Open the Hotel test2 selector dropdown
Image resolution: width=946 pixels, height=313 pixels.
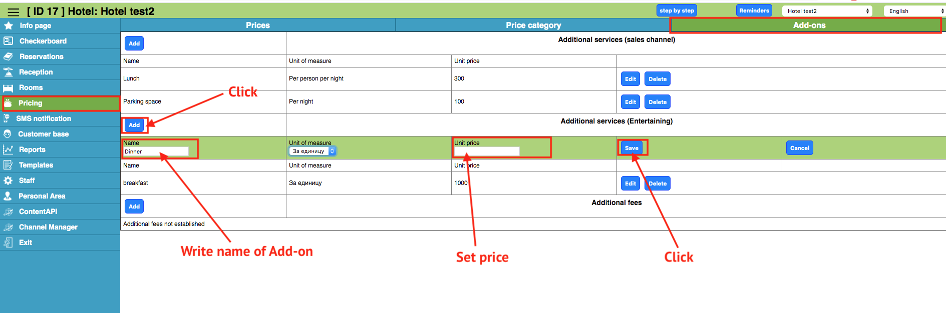(x=827, y=11)
